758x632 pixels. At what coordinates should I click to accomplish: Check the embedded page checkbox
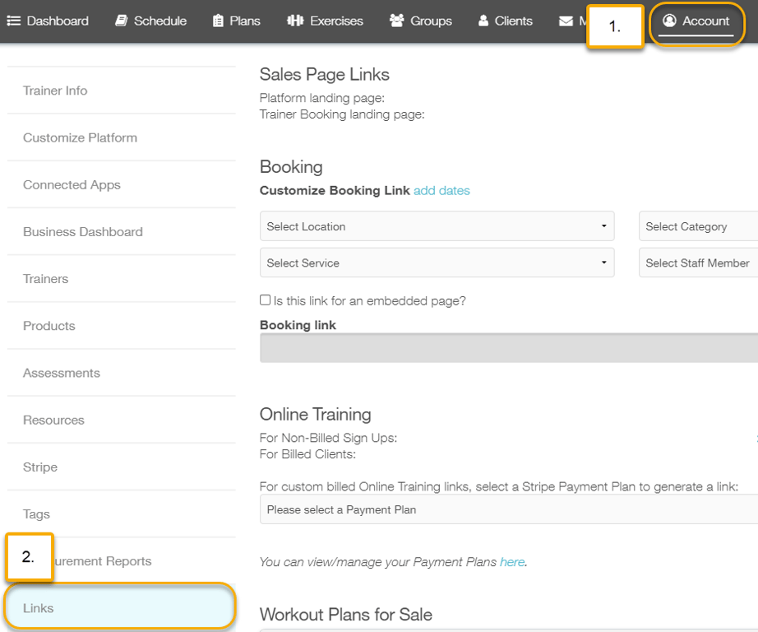[265, 300]
